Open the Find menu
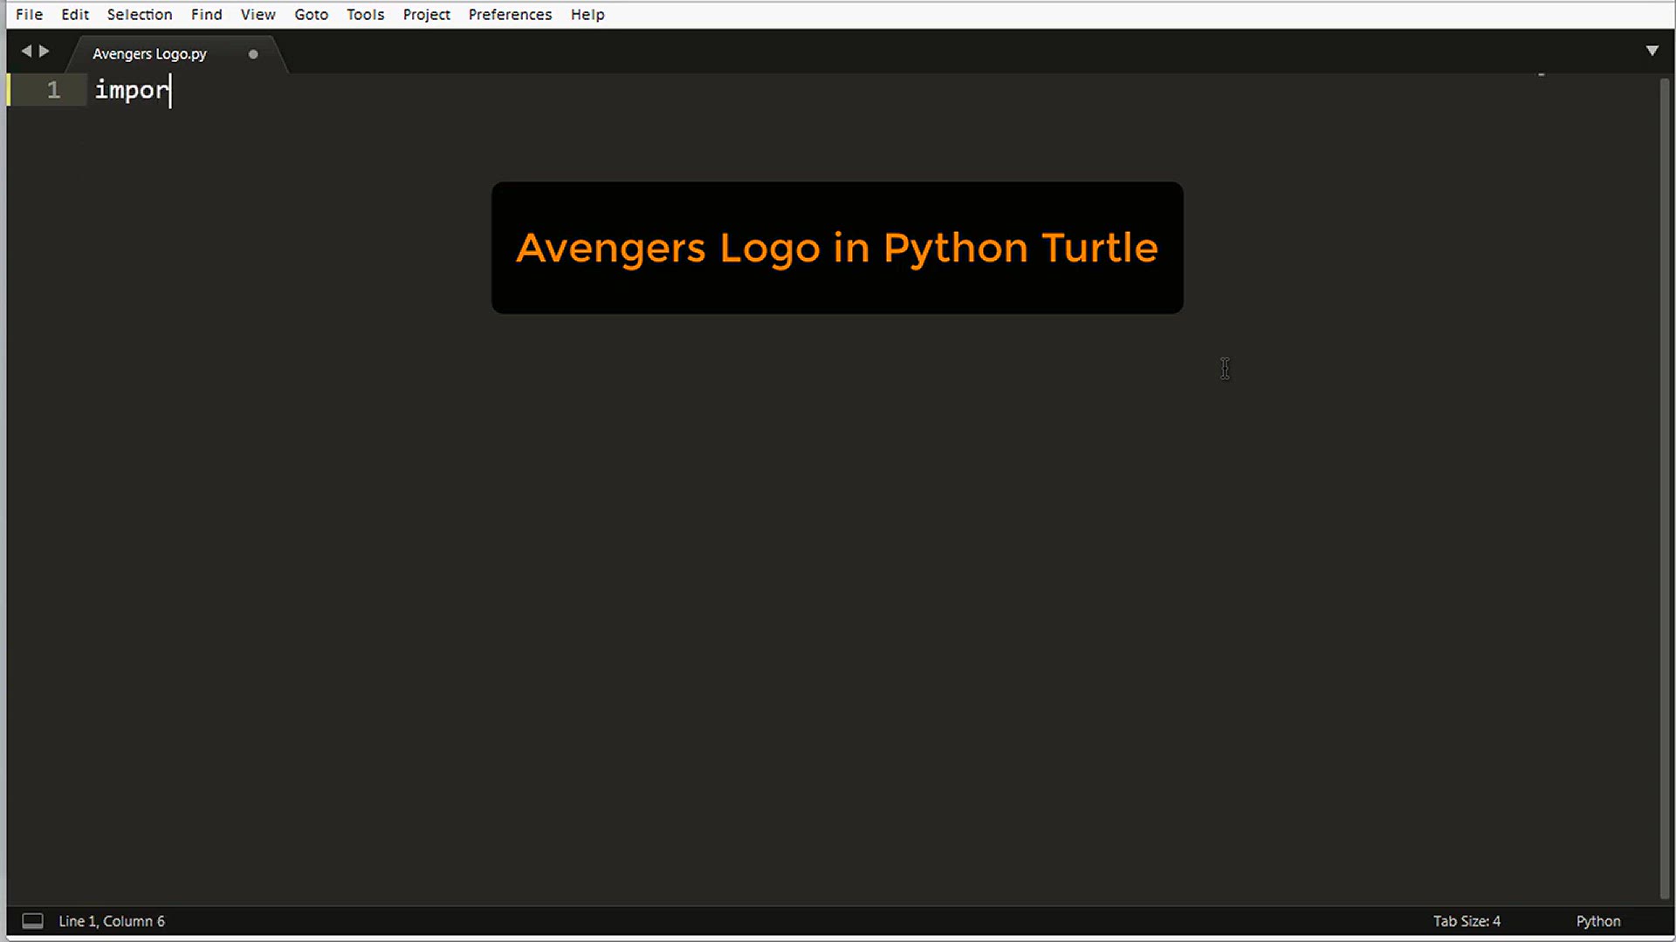The image size is (1676, 942). (207, 14)
